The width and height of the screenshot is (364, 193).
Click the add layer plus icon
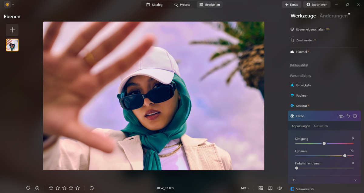click(12, 30)
